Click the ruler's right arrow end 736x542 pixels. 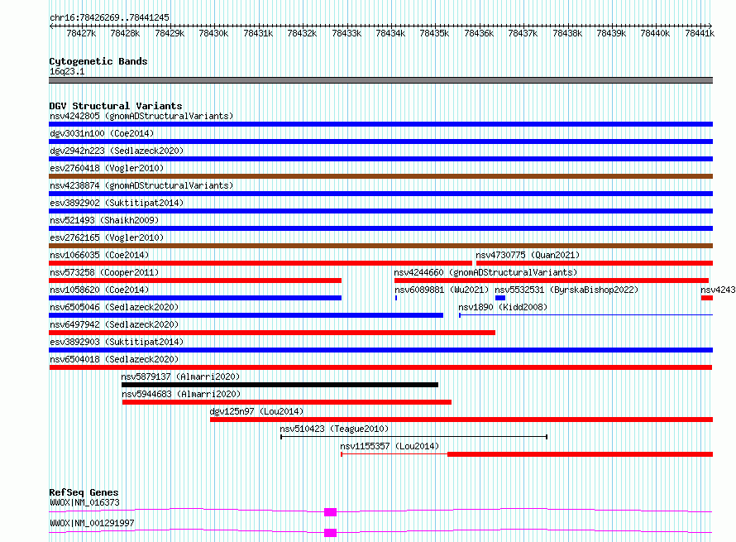pyautogui.click(x=710, y=26)
